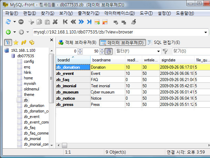This screenshot has height=158, width=210.
Task: Open the back history dropdown arrow
Action: coord(14,32)
